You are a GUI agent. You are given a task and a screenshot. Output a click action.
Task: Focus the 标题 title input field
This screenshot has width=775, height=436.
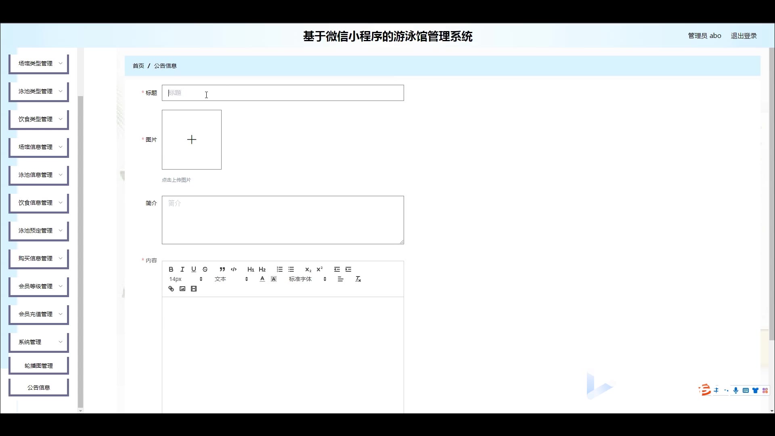(283, 93)
